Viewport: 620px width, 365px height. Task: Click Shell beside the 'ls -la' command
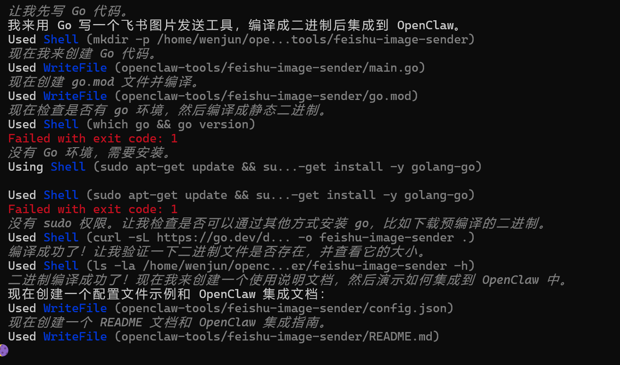coord(61,265)
